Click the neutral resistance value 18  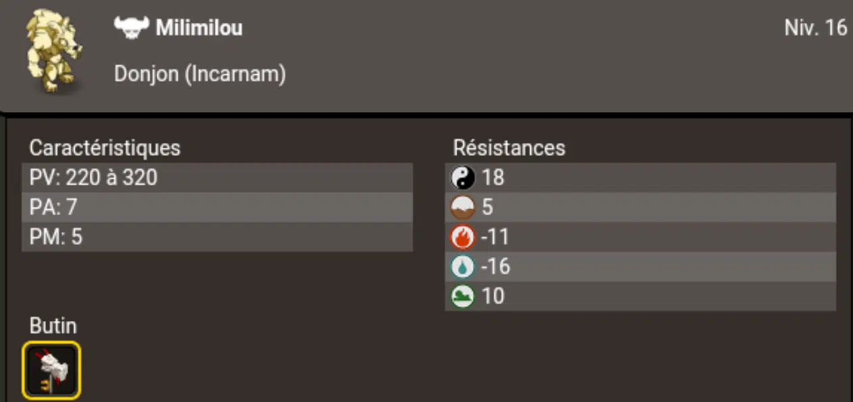click(x=492, y=178)
